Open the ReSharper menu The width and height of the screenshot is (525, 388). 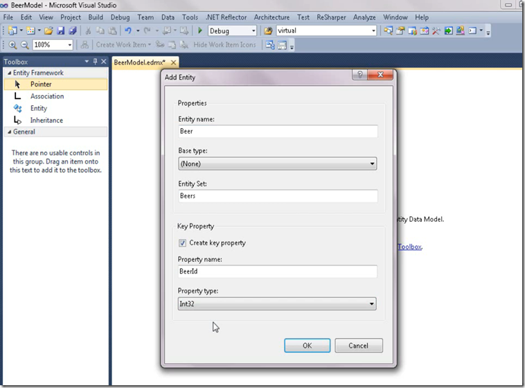331,17
